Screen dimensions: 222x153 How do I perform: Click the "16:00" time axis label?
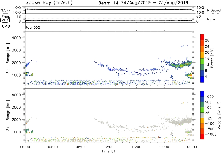[x=136, y=147]
